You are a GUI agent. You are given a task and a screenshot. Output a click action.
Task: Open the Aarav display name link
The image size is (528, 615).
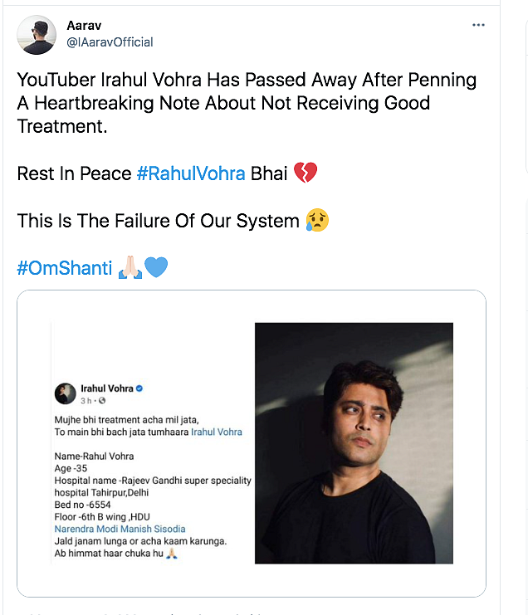pos(84,26)
